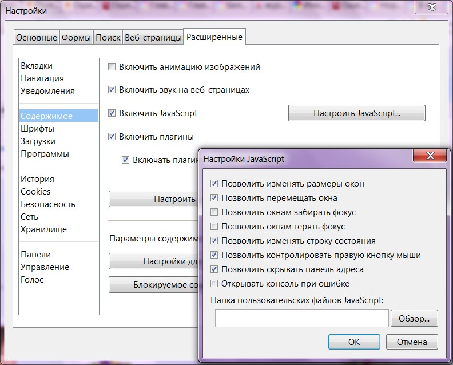The height and width of the screenshot is (365, 453).
Task: Toggle Позволить скрывать панель адреса
Action: pyautogui.click(x=214, y=269)
